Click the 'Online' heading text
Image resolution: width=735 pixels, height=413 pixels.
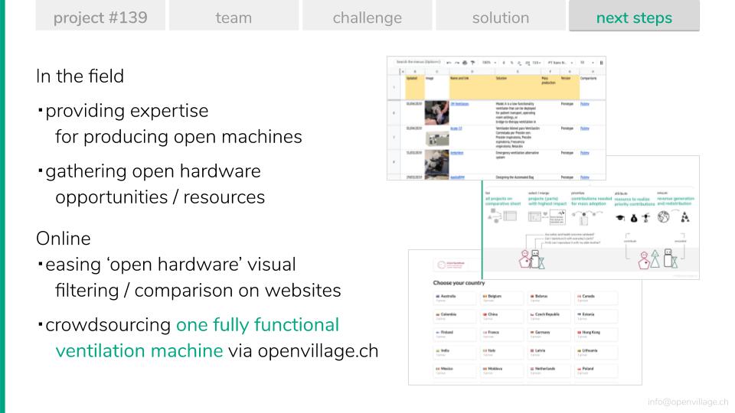pyautogui.click(x=64, y=239)
